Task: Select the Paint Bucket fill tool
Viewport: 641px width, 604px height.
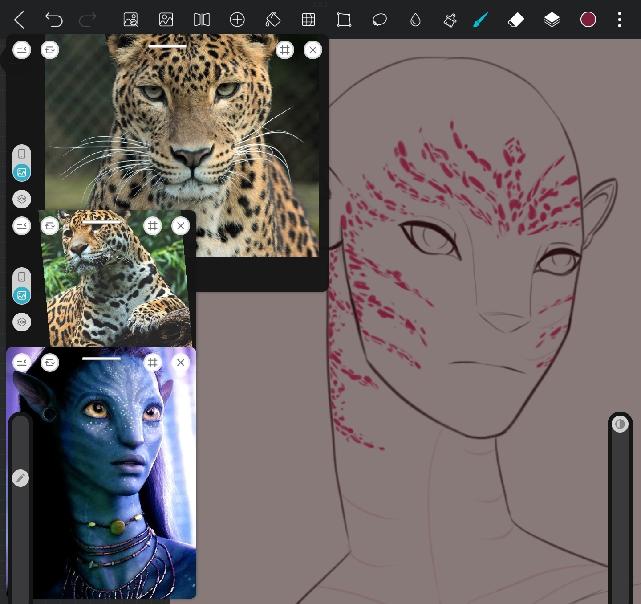Action: pyautogui.click(x=272, y=20)
